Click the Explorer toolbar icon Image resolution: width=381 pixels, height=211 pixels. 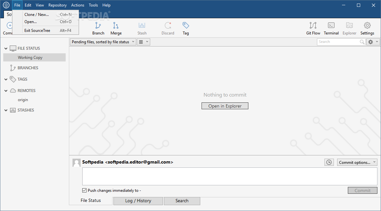coord(349,25)
